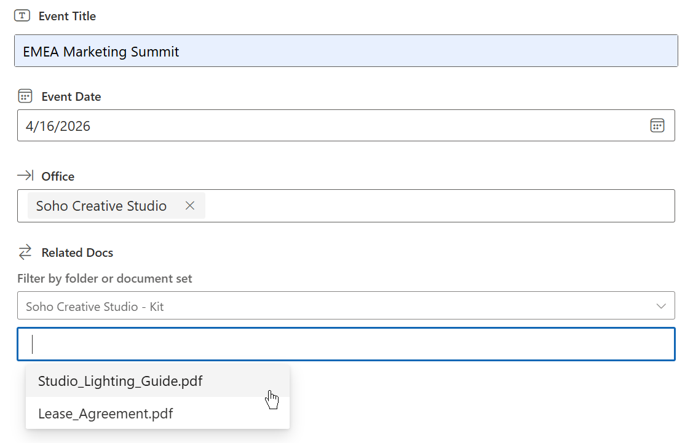The height and width of the screenshot is (443, 693).
Task: Click into the Event Title field
Action: 344,51
